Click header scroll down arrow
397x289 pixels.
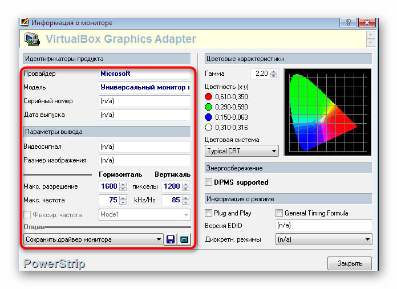[x=370, y=43]
